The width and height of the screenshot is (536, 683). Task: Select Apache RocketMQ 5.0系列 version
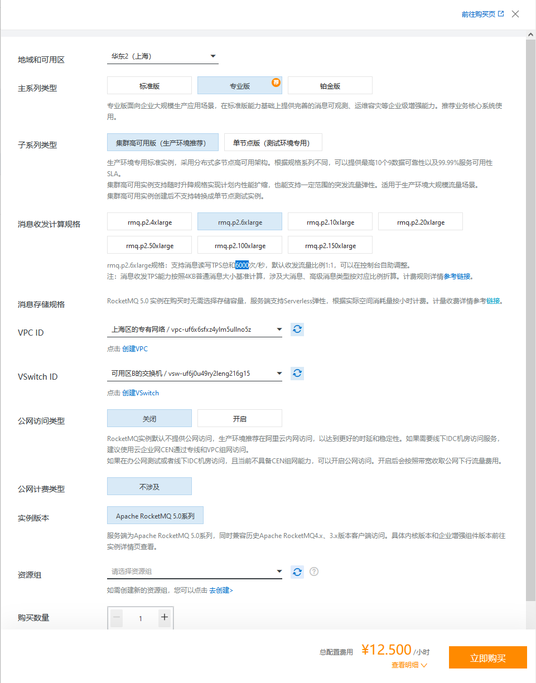coord(155,515)
